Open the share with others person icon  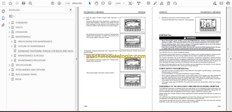tap(228, 3)
